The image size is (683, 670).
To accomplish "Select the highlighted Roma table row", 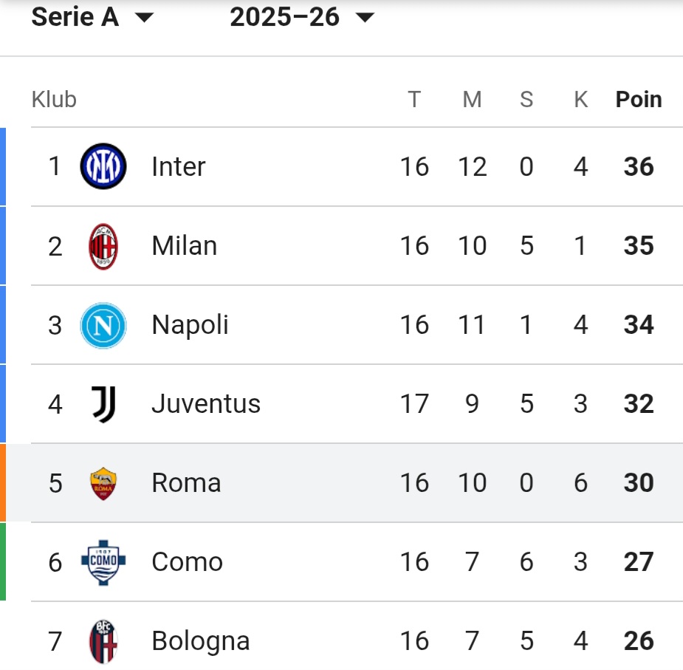I will click(x=340, y=482).
